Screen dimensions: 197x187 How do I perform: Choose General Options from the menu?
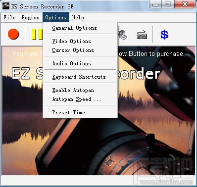pos(80,28)
